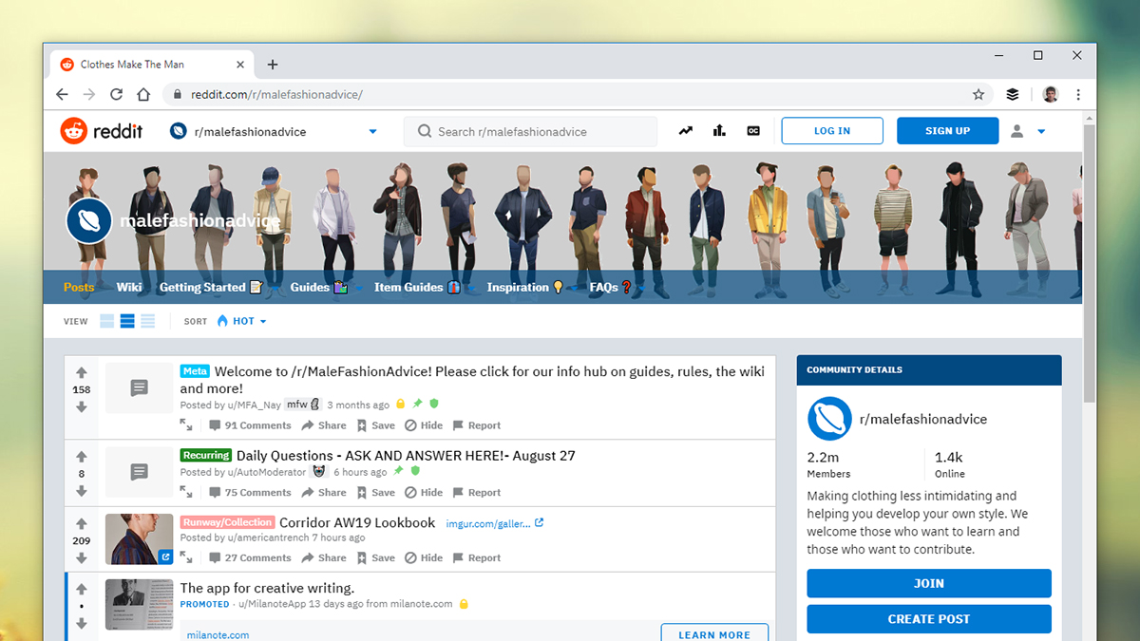This screenshot has height=641, width=1140.
Task: Click the browser address bar URL
Action: [276, 94]
